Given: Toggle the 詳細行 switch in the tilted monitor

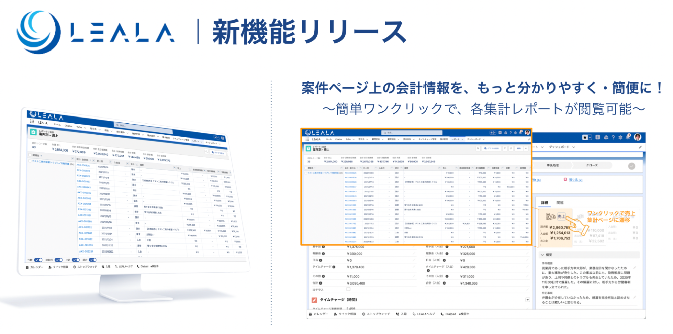Looking at the screenshot, I should (x=59, y=260).
